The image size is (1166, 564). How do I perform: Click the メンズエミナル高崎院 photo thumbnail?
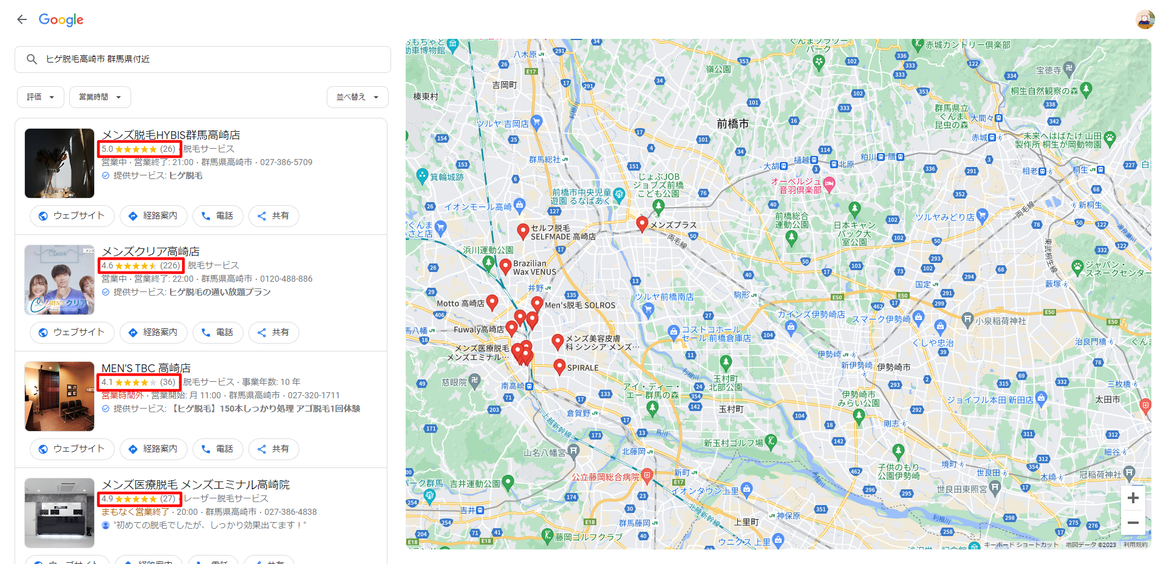tap(60, 513)
